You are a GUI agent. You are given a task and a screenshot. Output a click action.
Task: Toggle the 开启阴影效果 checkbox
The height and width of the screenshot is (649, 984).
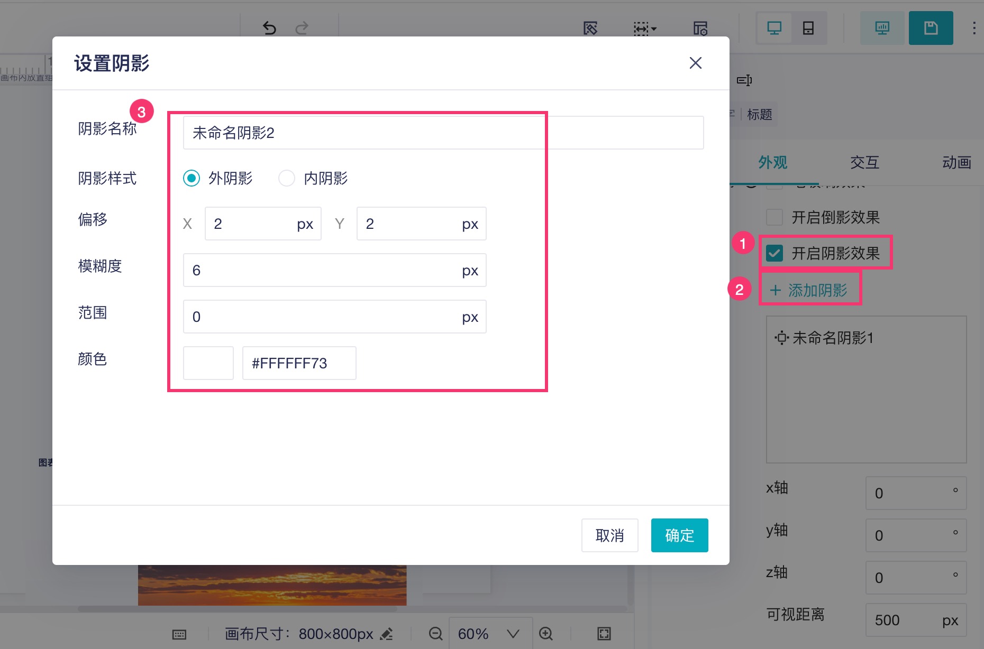[x=775, y=253]
